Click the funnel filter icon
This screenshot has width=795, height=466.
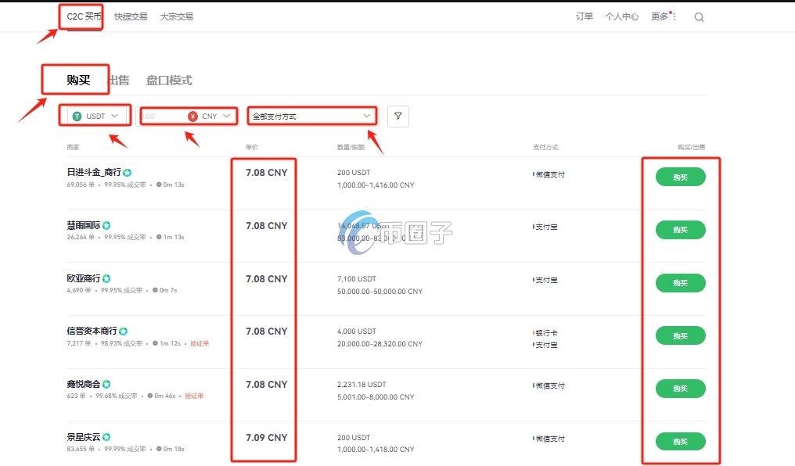pyautogui.click(x=398, y=116)
